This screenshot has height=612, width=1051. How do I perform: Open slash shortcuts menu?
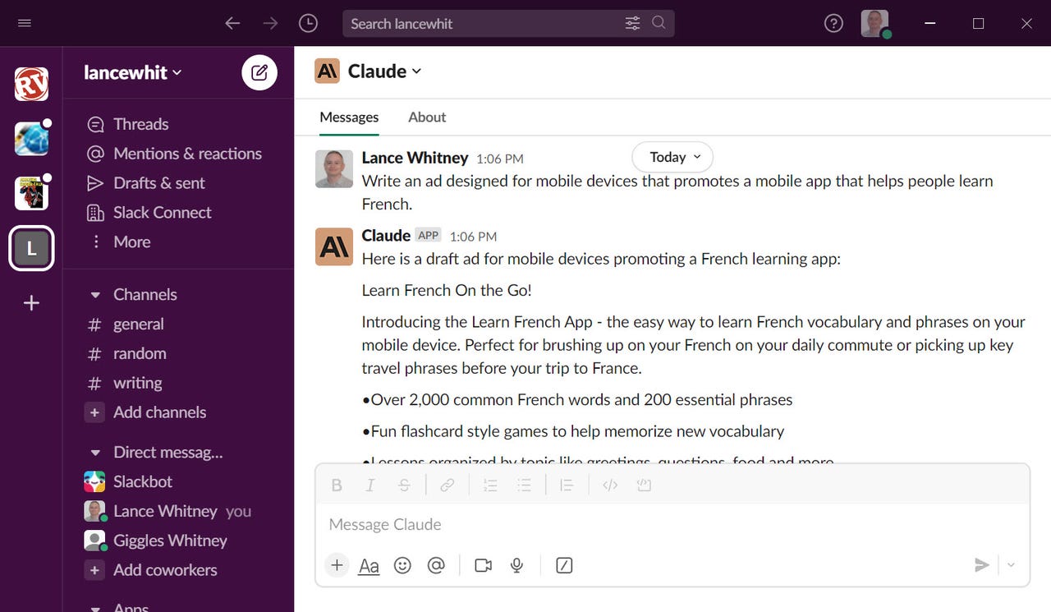click(564, 565)
